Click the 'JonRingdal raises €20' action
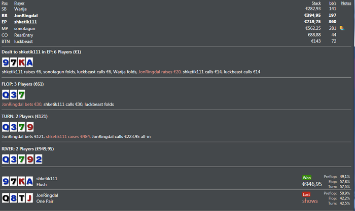This screenshot has width=355, height=211. (x=160, y=72)
